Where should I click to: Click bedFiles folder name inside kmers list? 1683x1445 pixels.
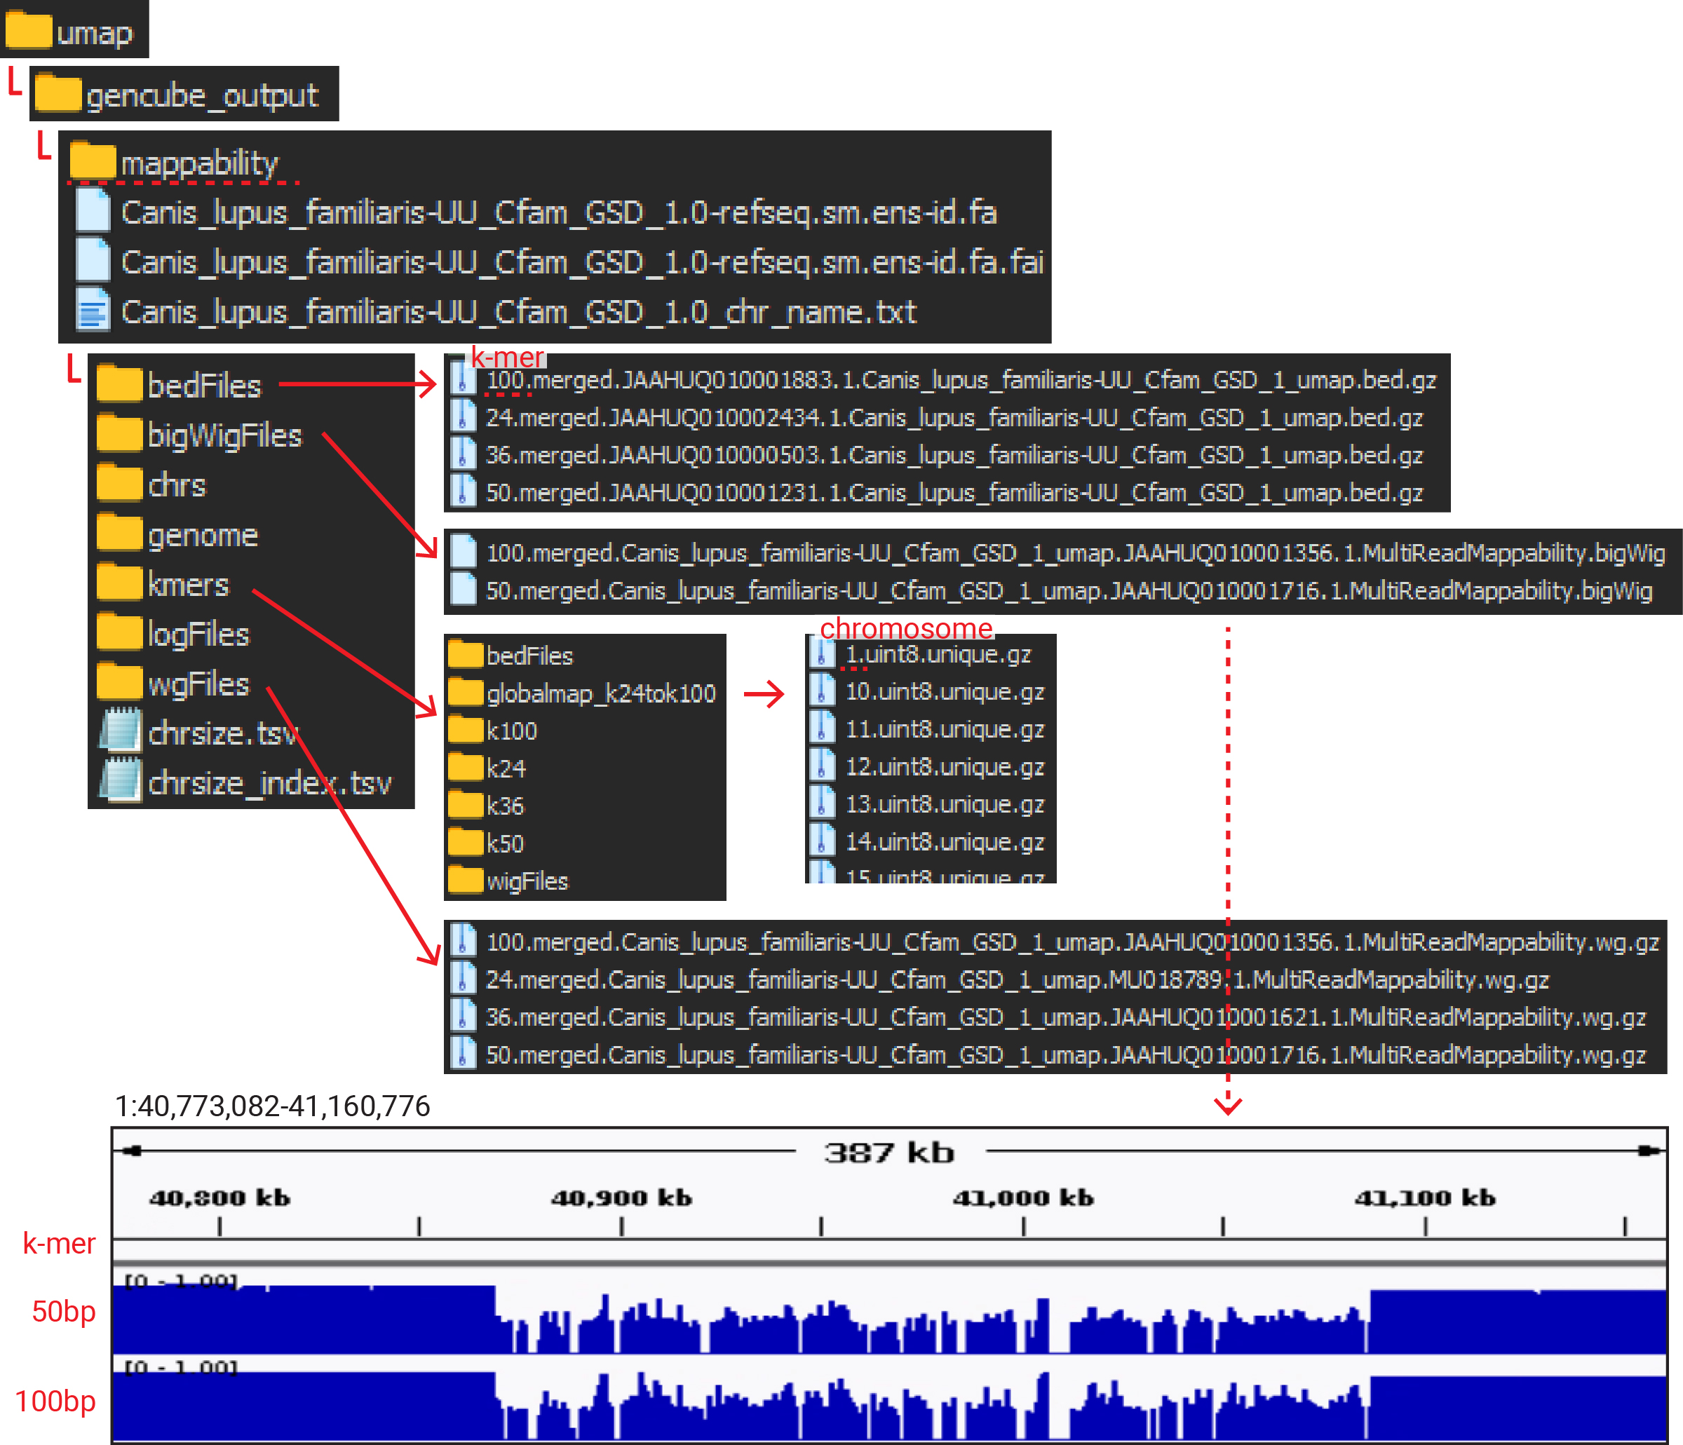529,656
